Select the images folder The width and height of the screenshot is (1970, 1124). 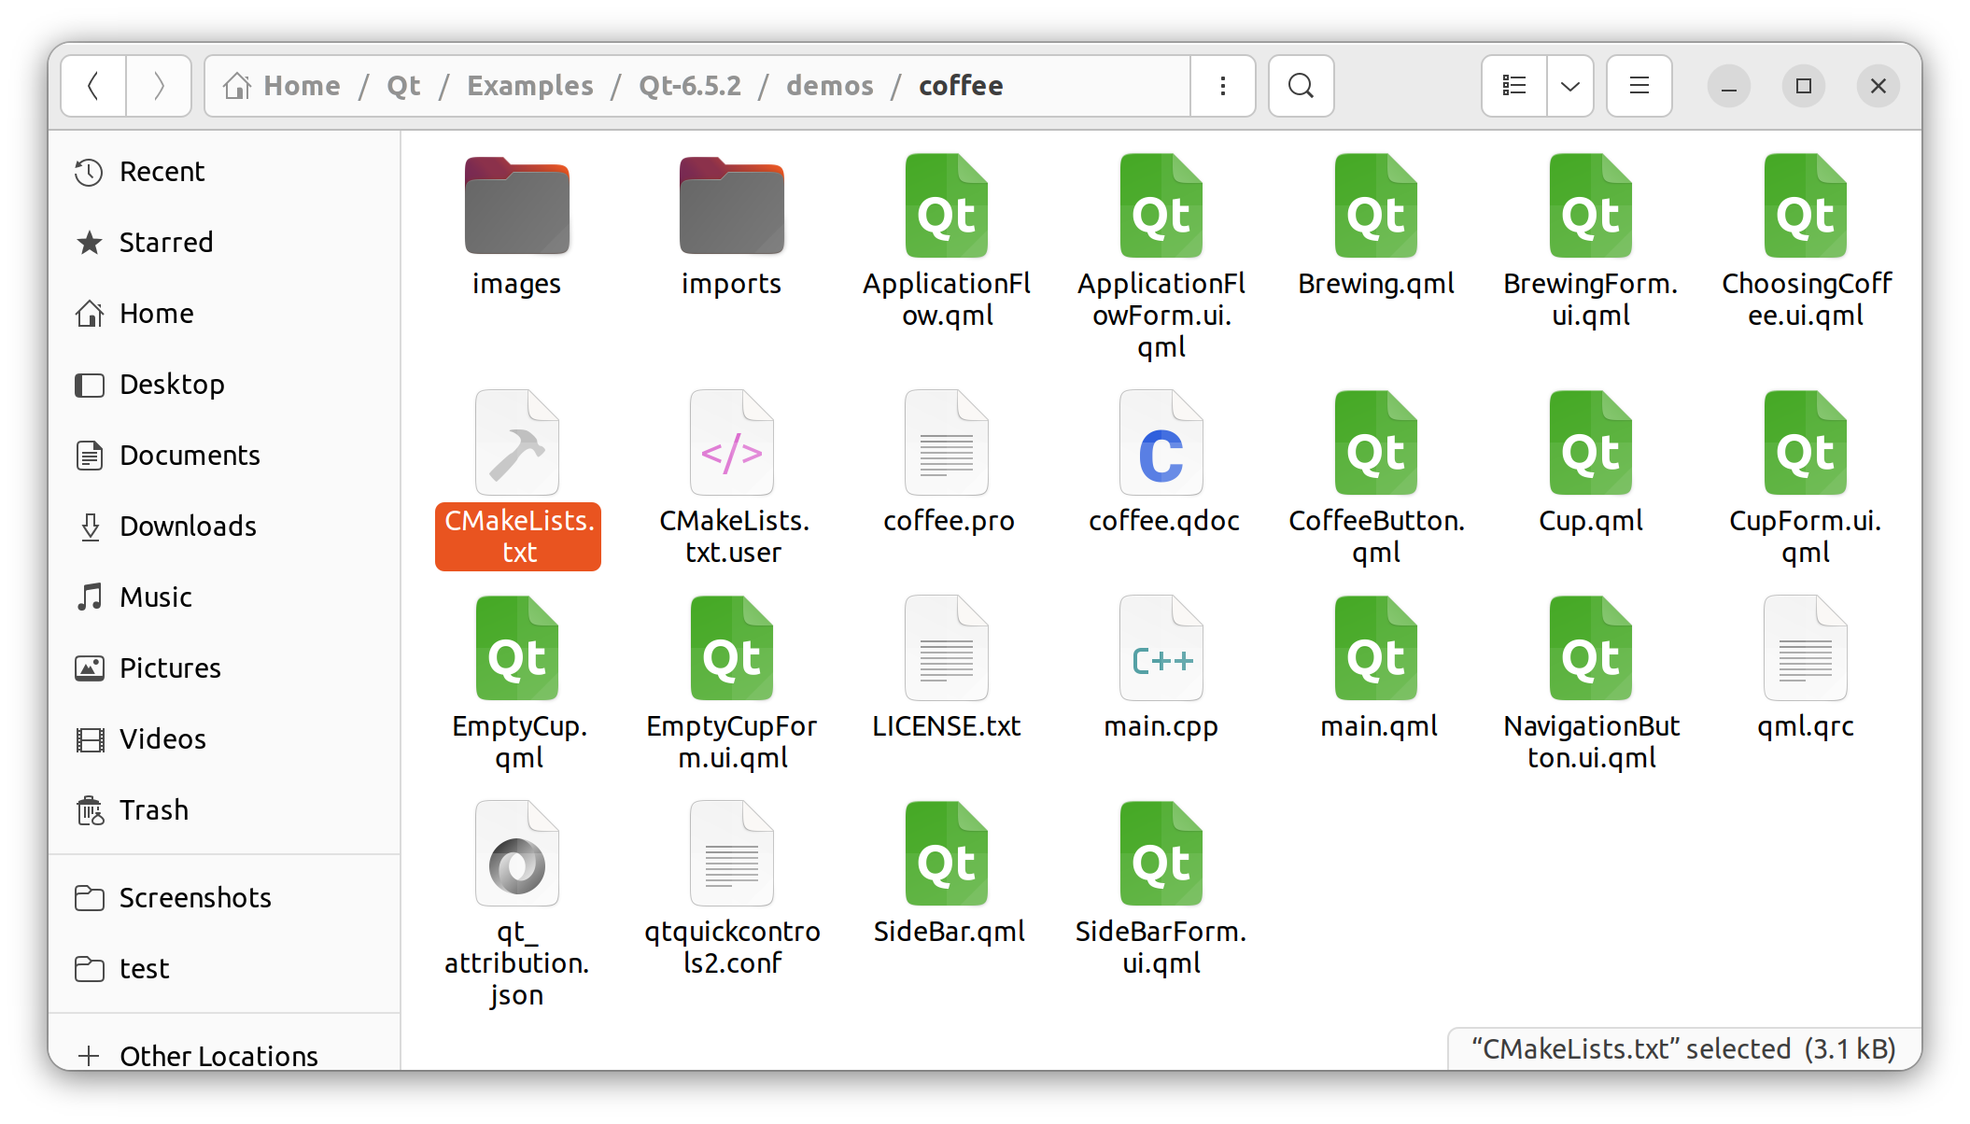[x=516, y=206]
